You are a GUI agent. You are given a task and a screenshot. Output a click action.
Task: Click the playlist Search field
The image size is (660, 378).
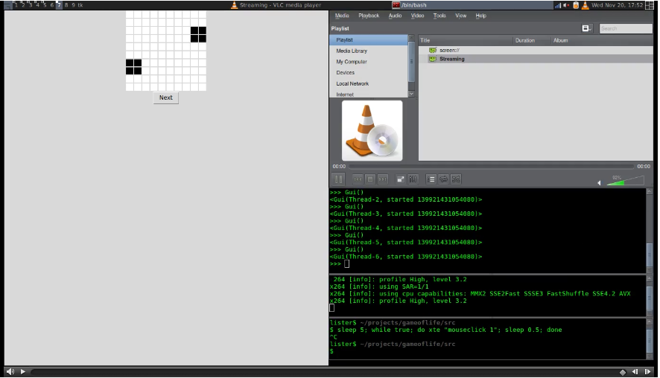(626, 28)
